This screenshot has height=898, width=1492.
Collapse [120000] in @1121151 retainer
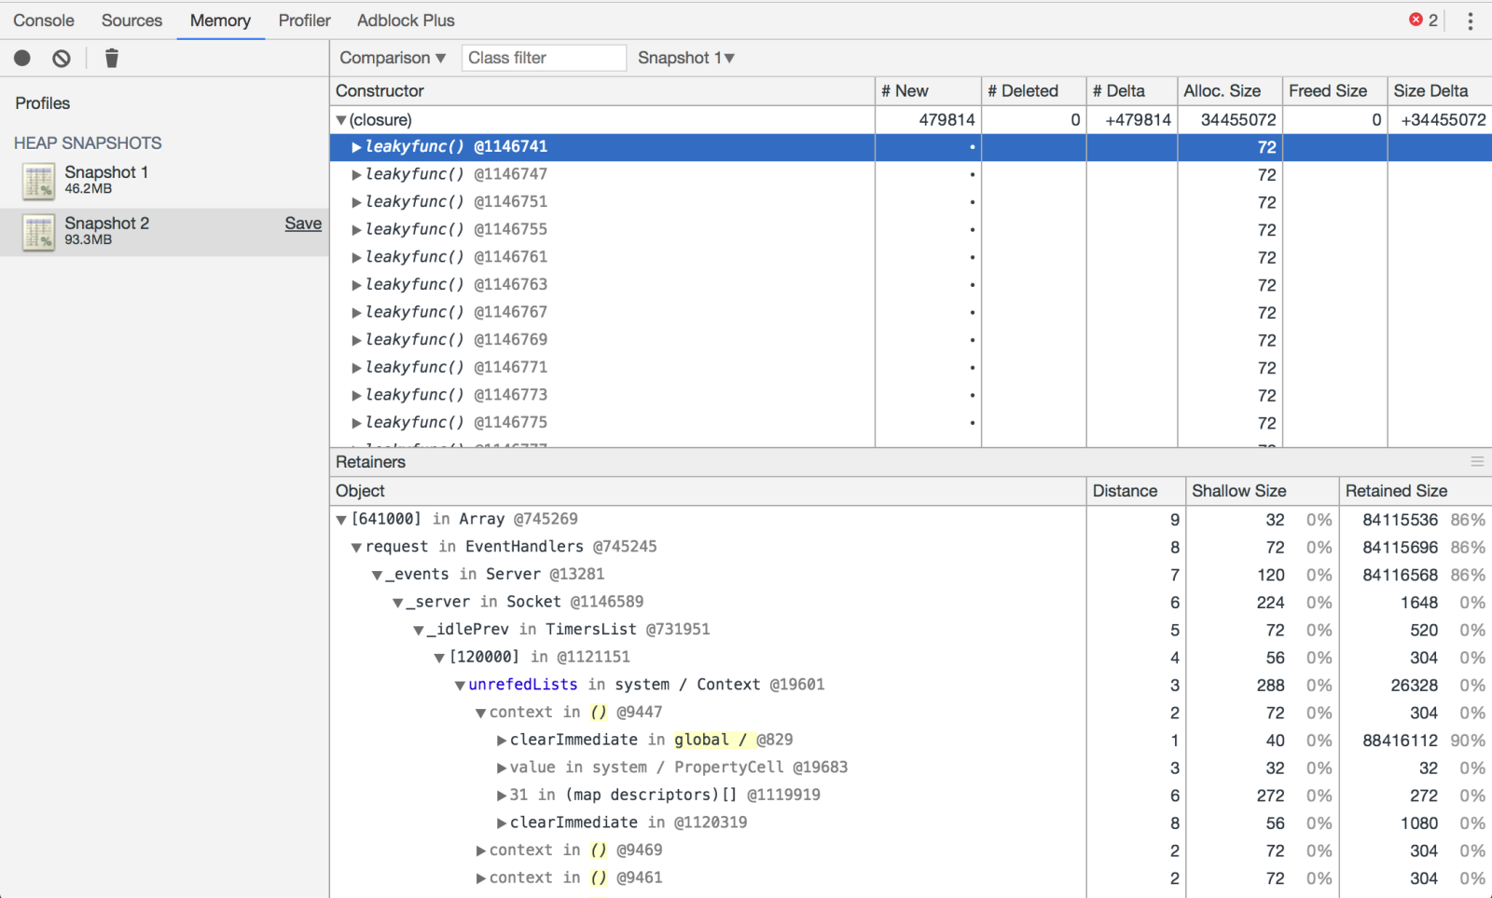click(439, 658)
